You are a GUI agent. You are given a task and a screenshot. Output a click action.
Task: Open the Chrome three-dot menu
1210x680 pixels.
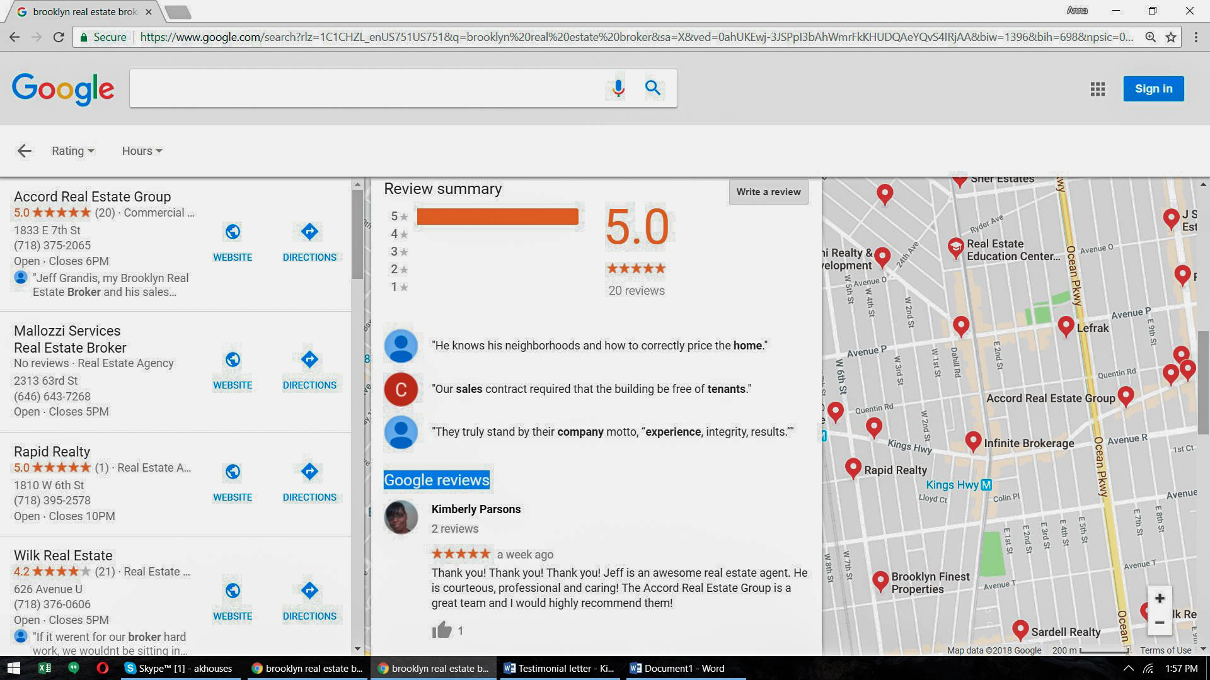(1196, 37)
